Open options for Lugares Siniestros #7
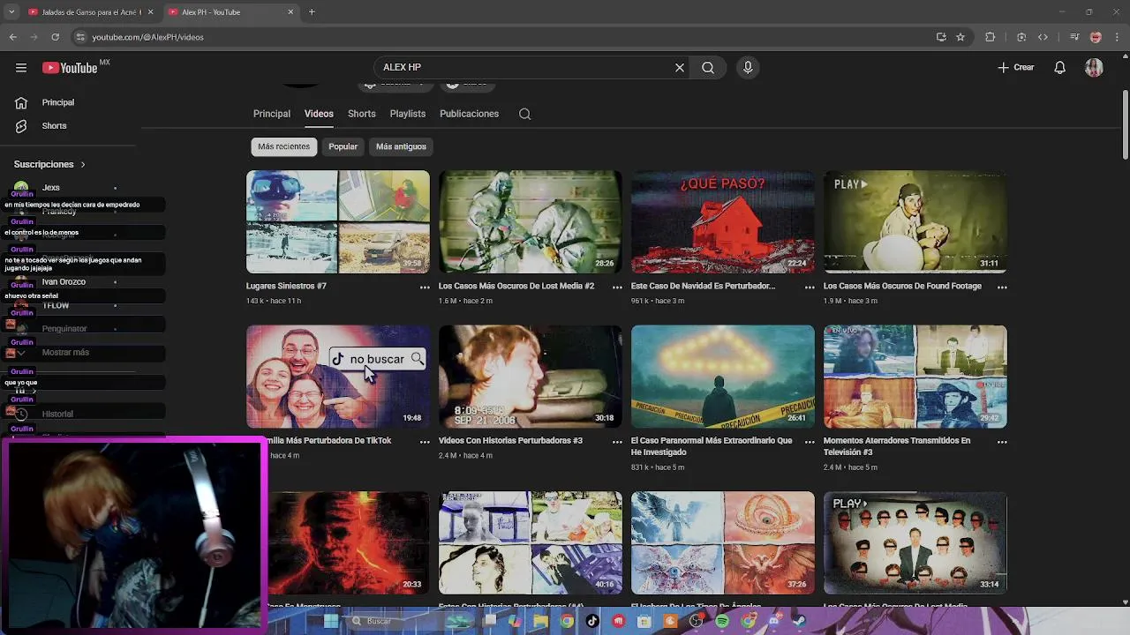The height and width of the screenshot is (635, 1130). click(x=425, y=288)
